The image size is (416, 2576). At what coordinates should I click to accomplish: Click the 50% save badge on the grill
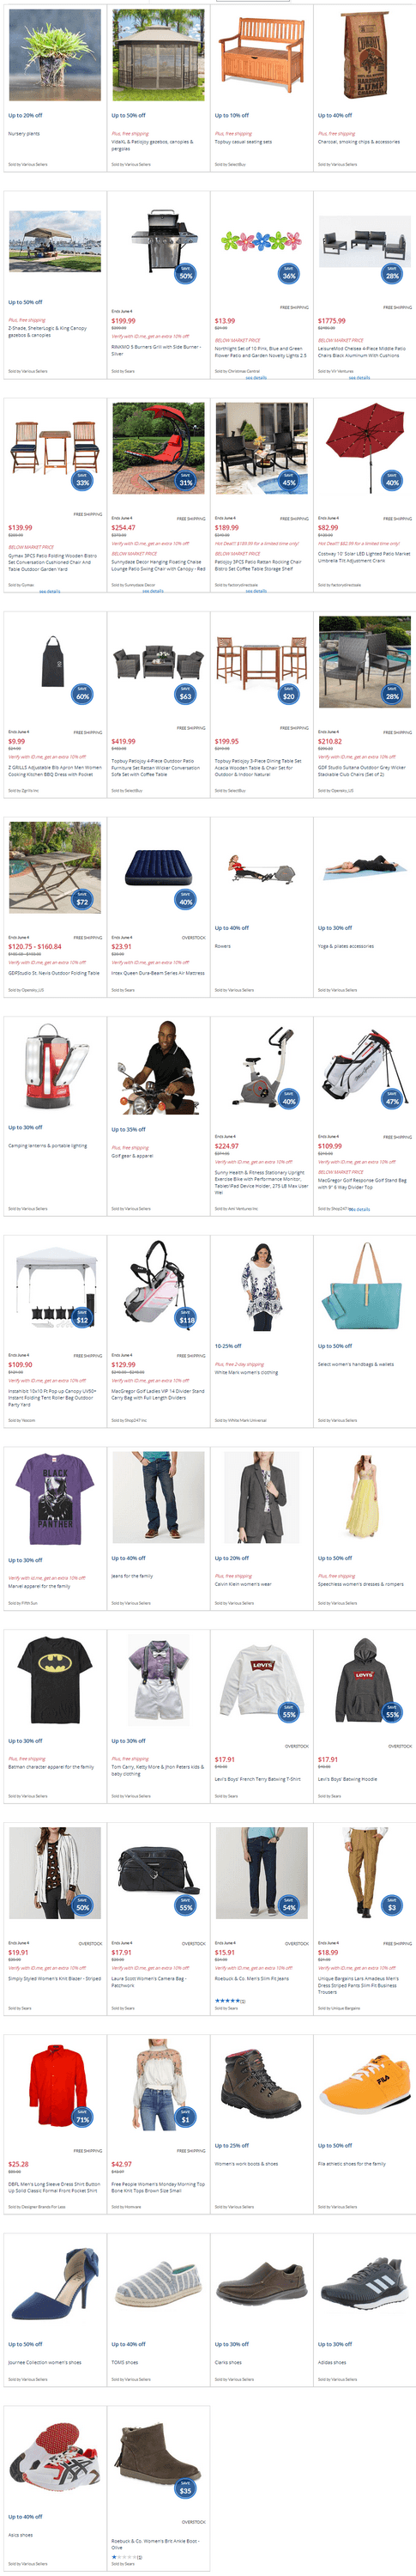185,273
